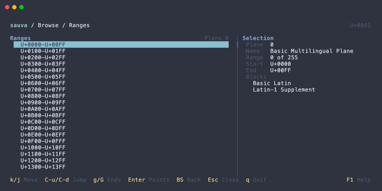Screen dimensions: 382x191
Task: Select the U+0300–U+03FF range row
Action: click(x=121, y=64)
